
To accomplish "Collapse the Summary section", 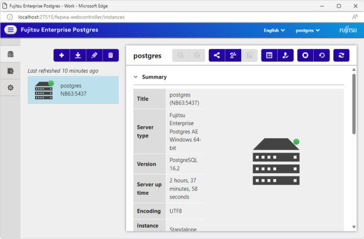I will pyautogui.click(x=136, y=77).
